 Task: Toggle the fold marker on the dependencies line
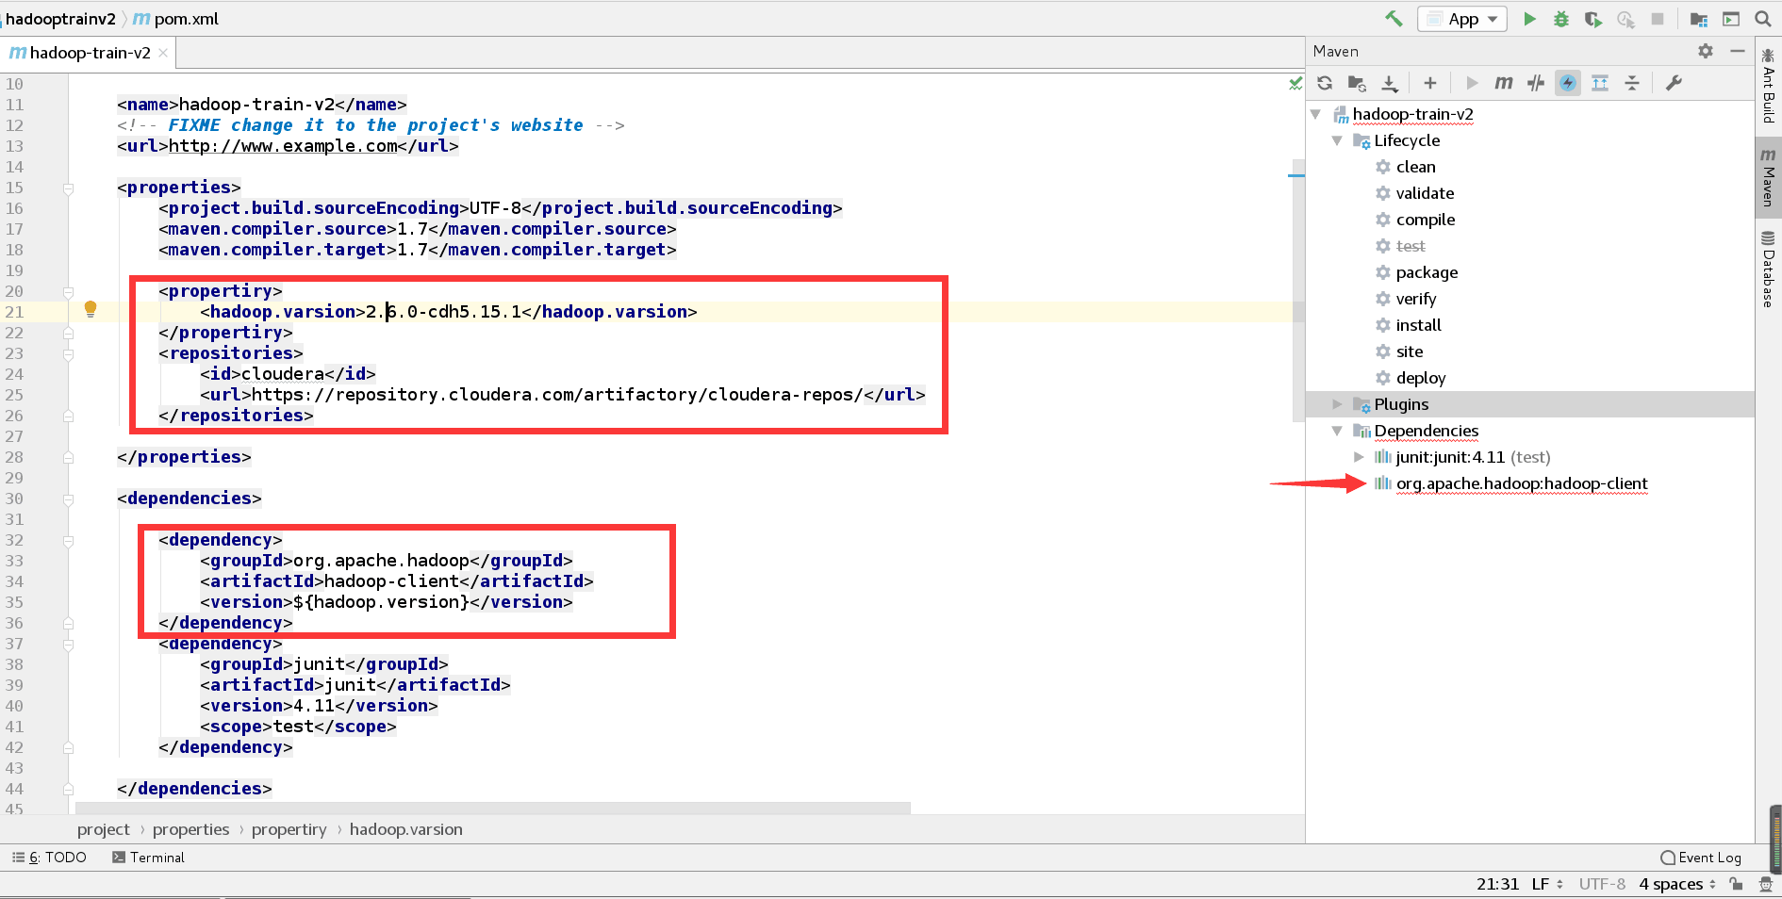tap(69, 499)
